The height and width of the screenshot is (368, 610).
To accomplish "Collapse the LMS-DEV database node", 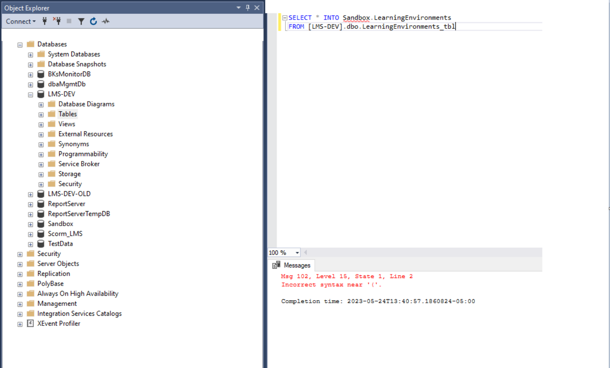I will [x=30, y=94].
